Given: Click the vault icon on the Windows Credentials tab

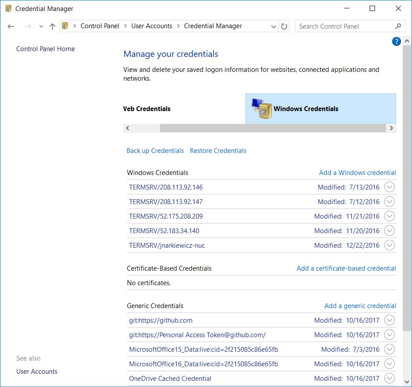Looking at the screenshot, I should tap(260, 108).
